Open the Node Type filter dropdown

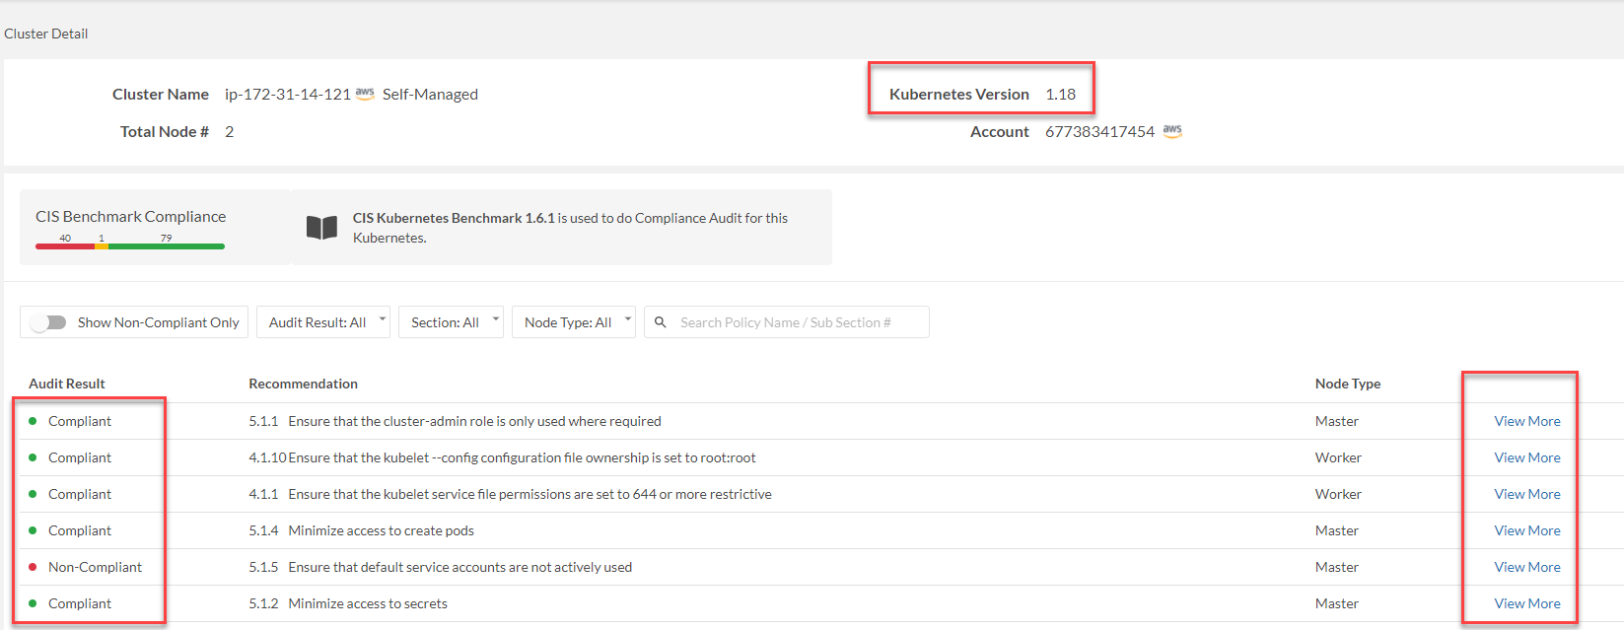coord(573,322)
